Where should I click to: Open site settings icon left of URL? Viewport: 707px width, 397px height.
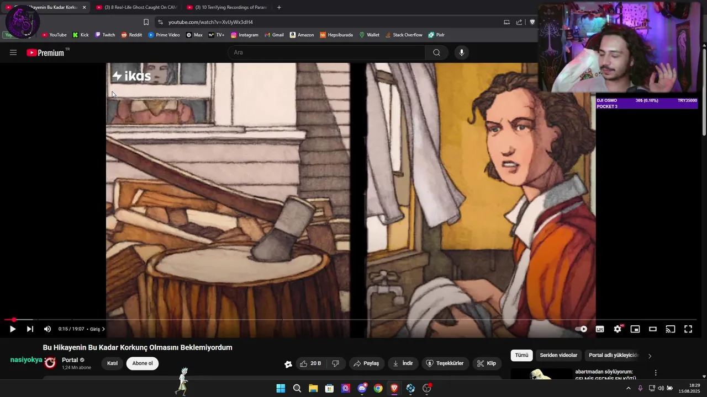(160, 22)
